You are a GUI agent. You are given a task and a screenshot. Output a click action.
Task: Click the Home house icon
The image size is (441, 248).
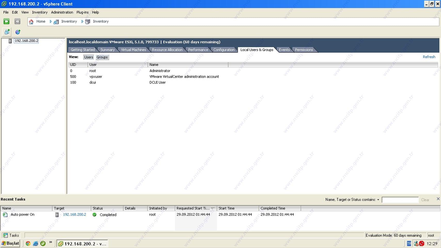pos(31,22)
